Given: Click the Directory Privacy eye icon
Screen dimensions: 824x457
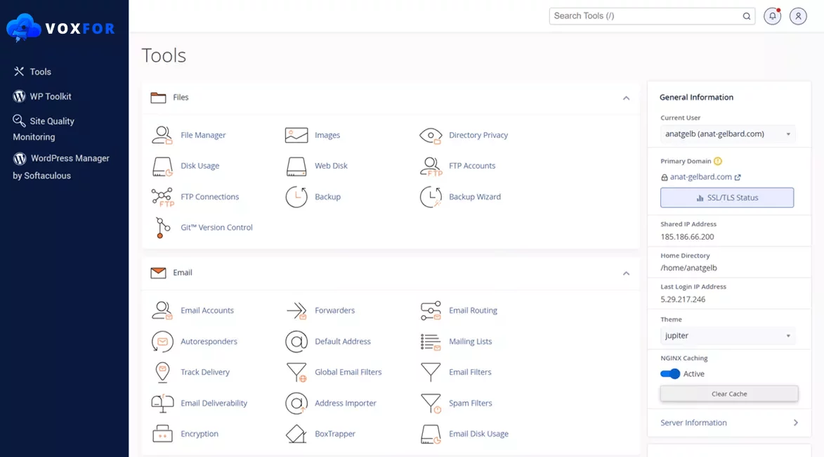Looking at the screenshot, I should 431,135.
